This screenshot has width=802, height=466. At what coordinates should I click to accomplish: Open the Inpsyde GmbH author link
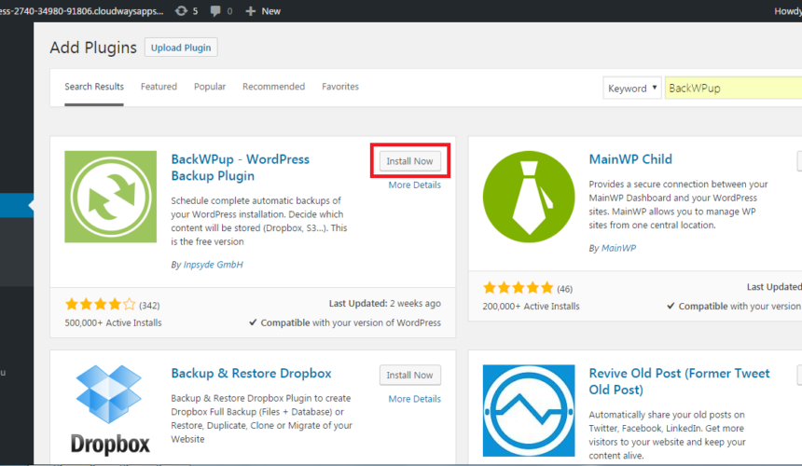point(213,265)
